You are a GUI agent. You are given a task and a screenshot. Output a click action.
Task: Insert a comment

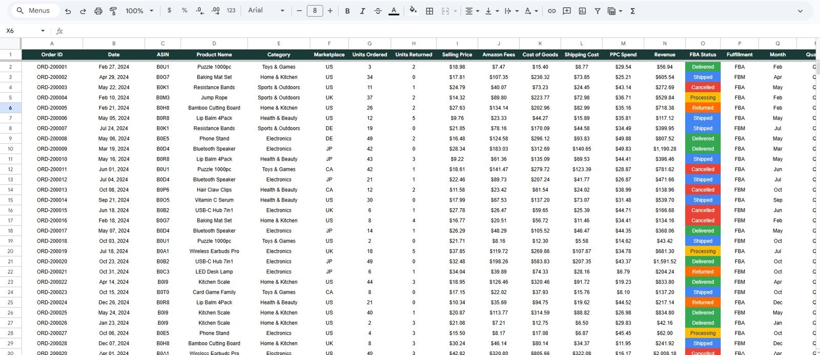(x=567, y=11)
